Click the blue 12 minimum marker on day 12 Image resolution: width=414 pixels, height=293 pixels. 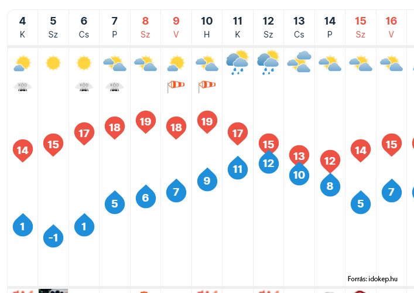coord(269,162)
